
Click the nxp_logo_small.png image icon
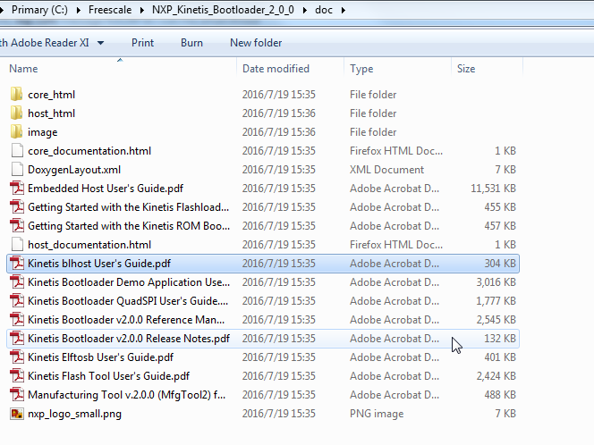point(17,414)
